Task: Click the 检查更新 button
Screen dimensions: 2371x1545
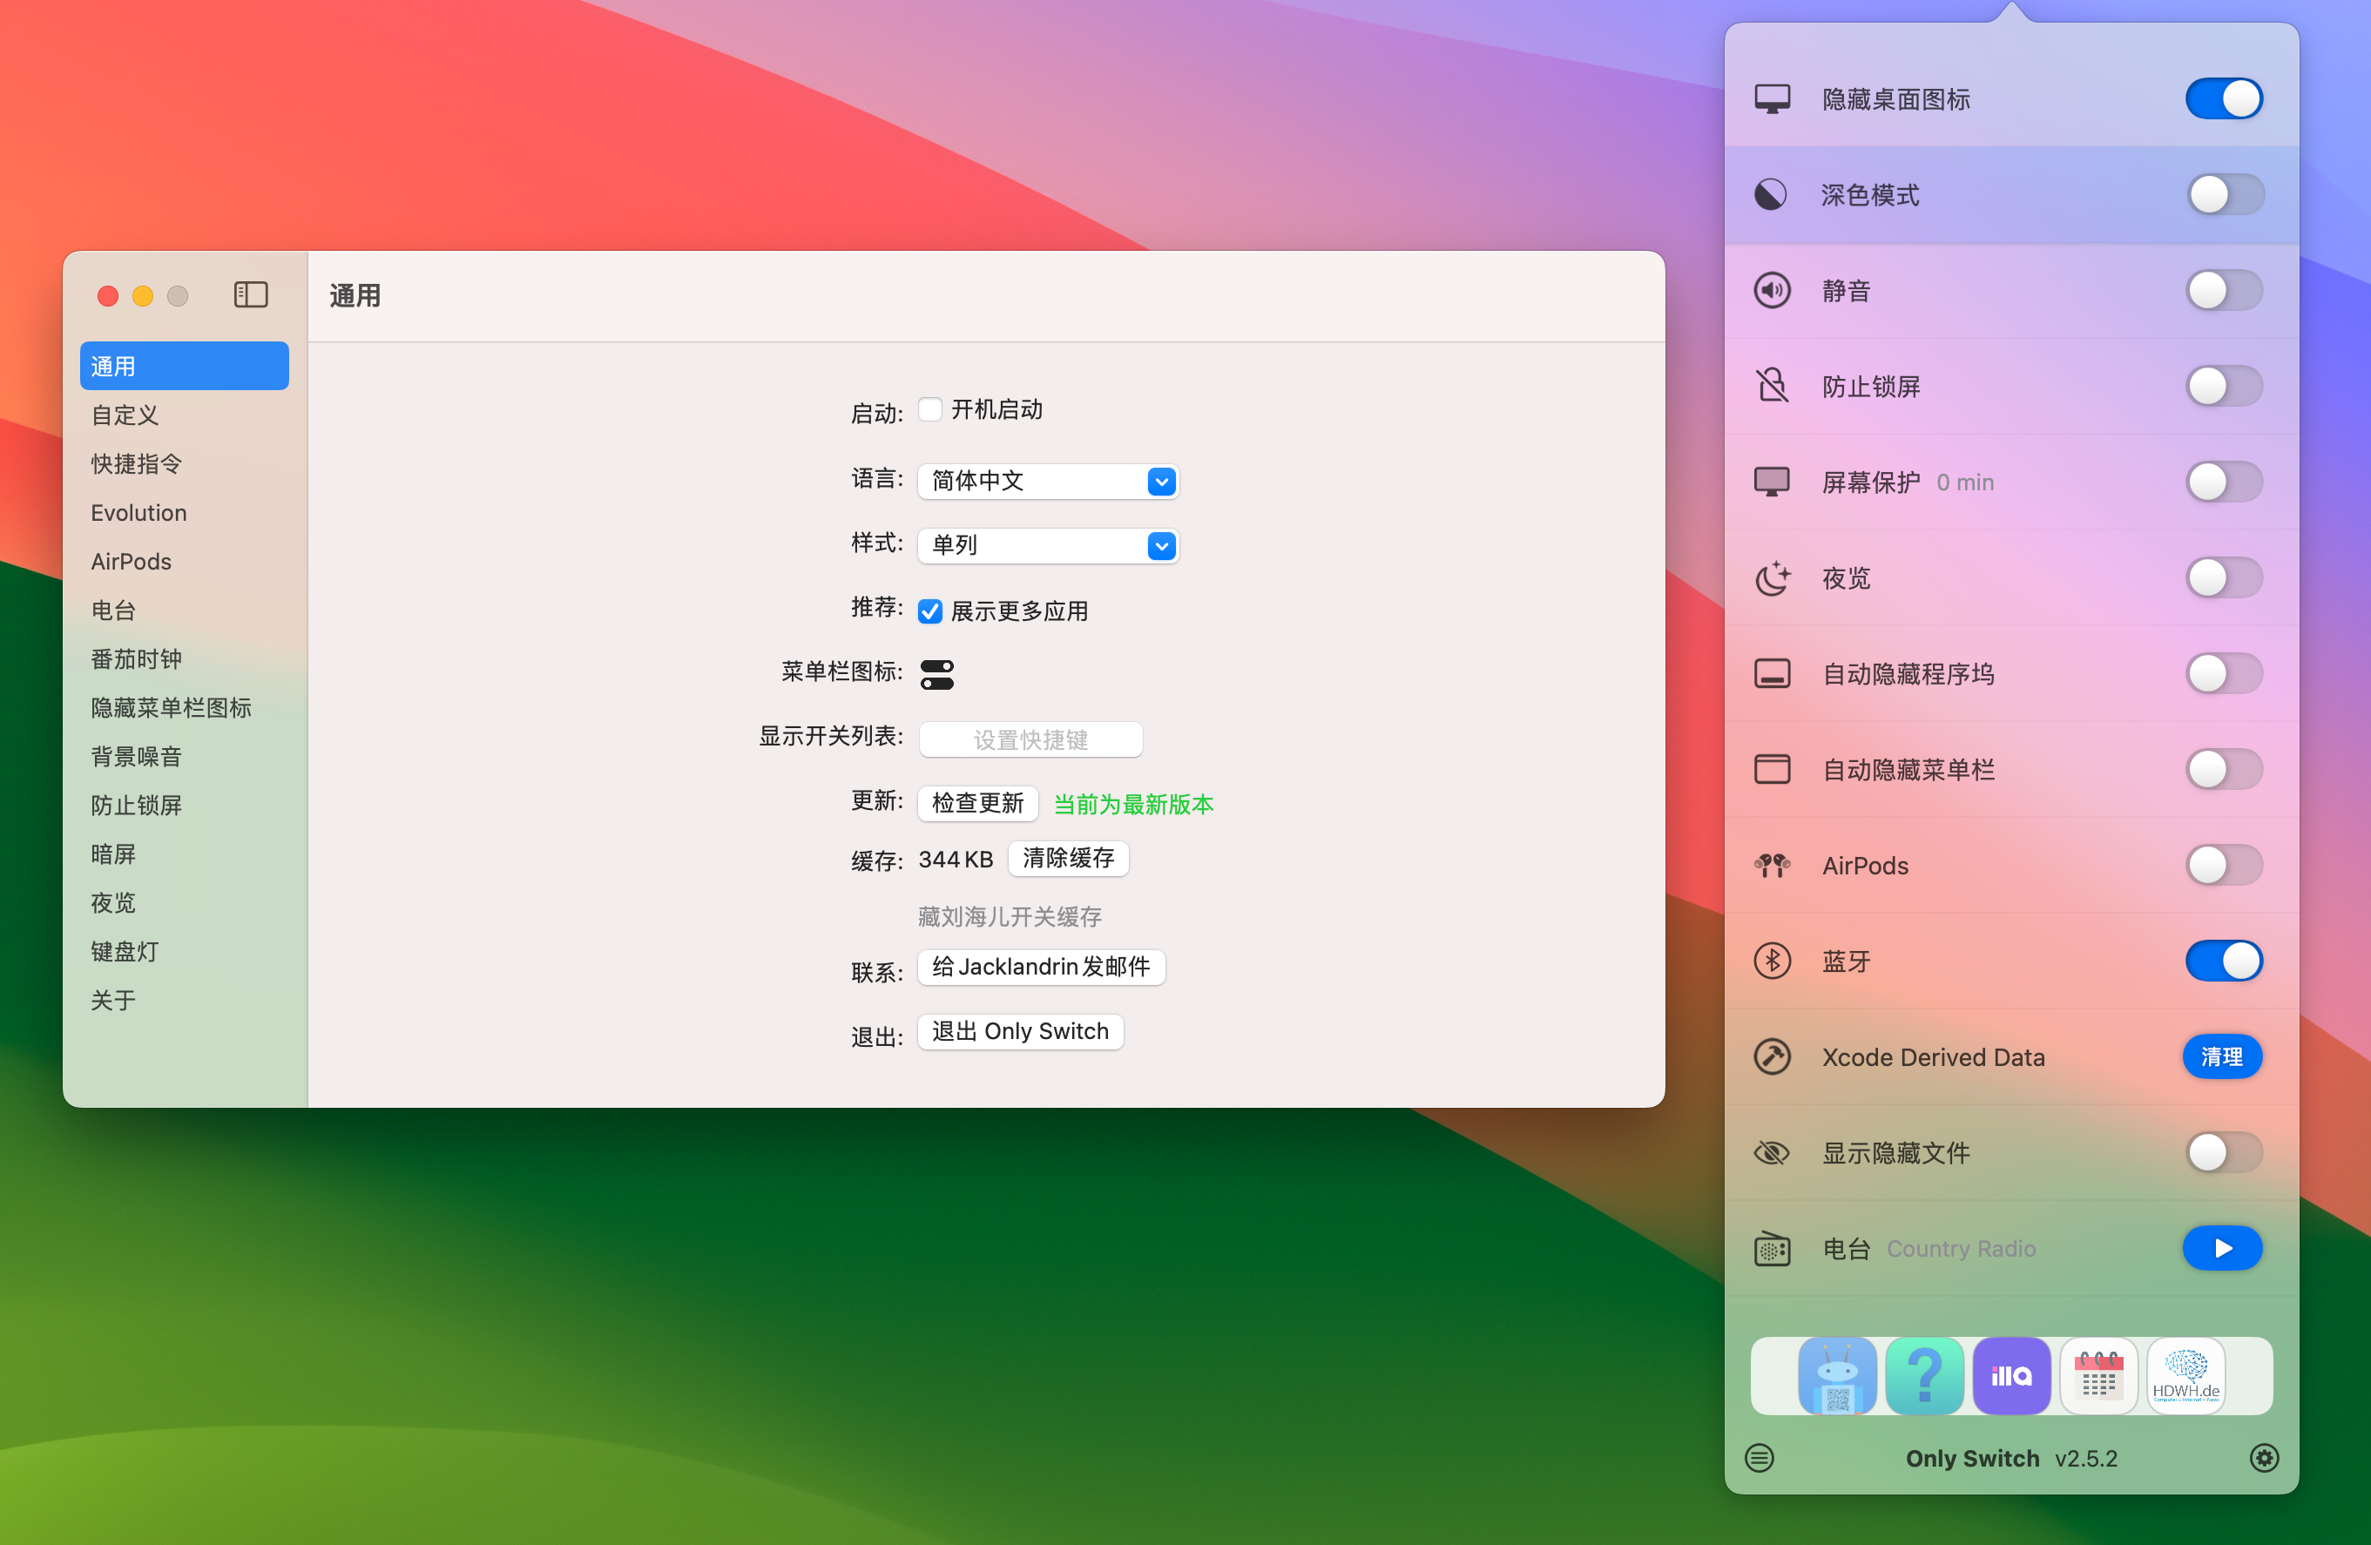Action: 977,803
